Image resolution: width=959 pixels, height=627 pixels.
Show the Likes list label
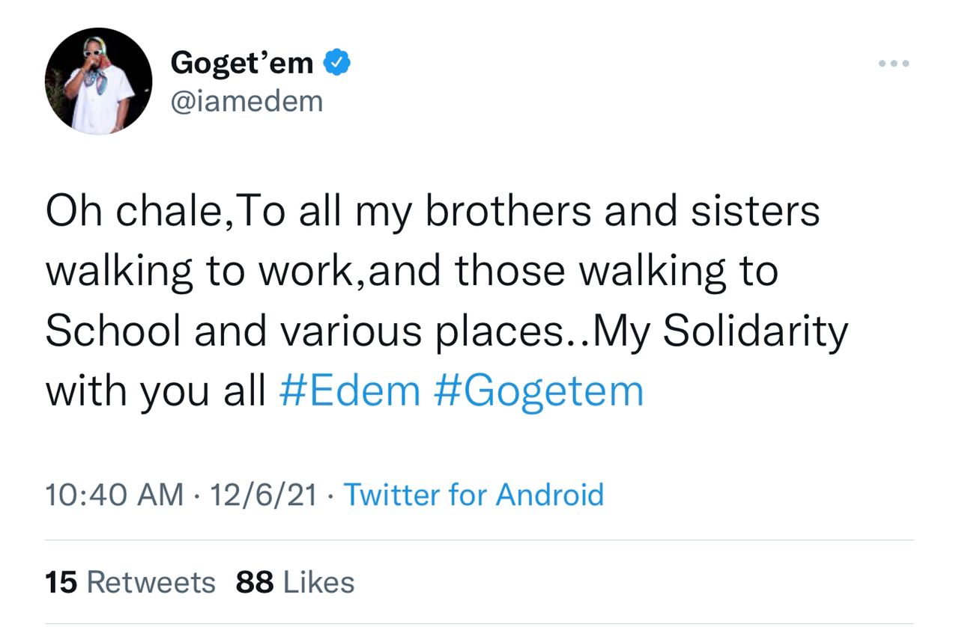(320, 583)
